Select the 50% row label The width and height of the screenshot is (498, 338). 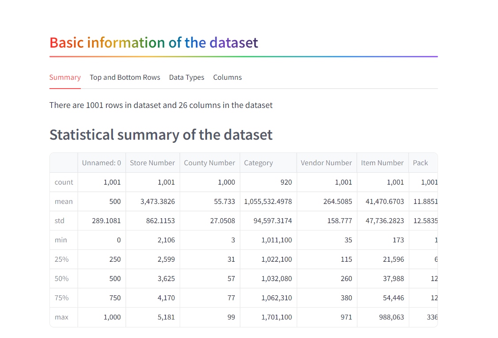point(61,279)
